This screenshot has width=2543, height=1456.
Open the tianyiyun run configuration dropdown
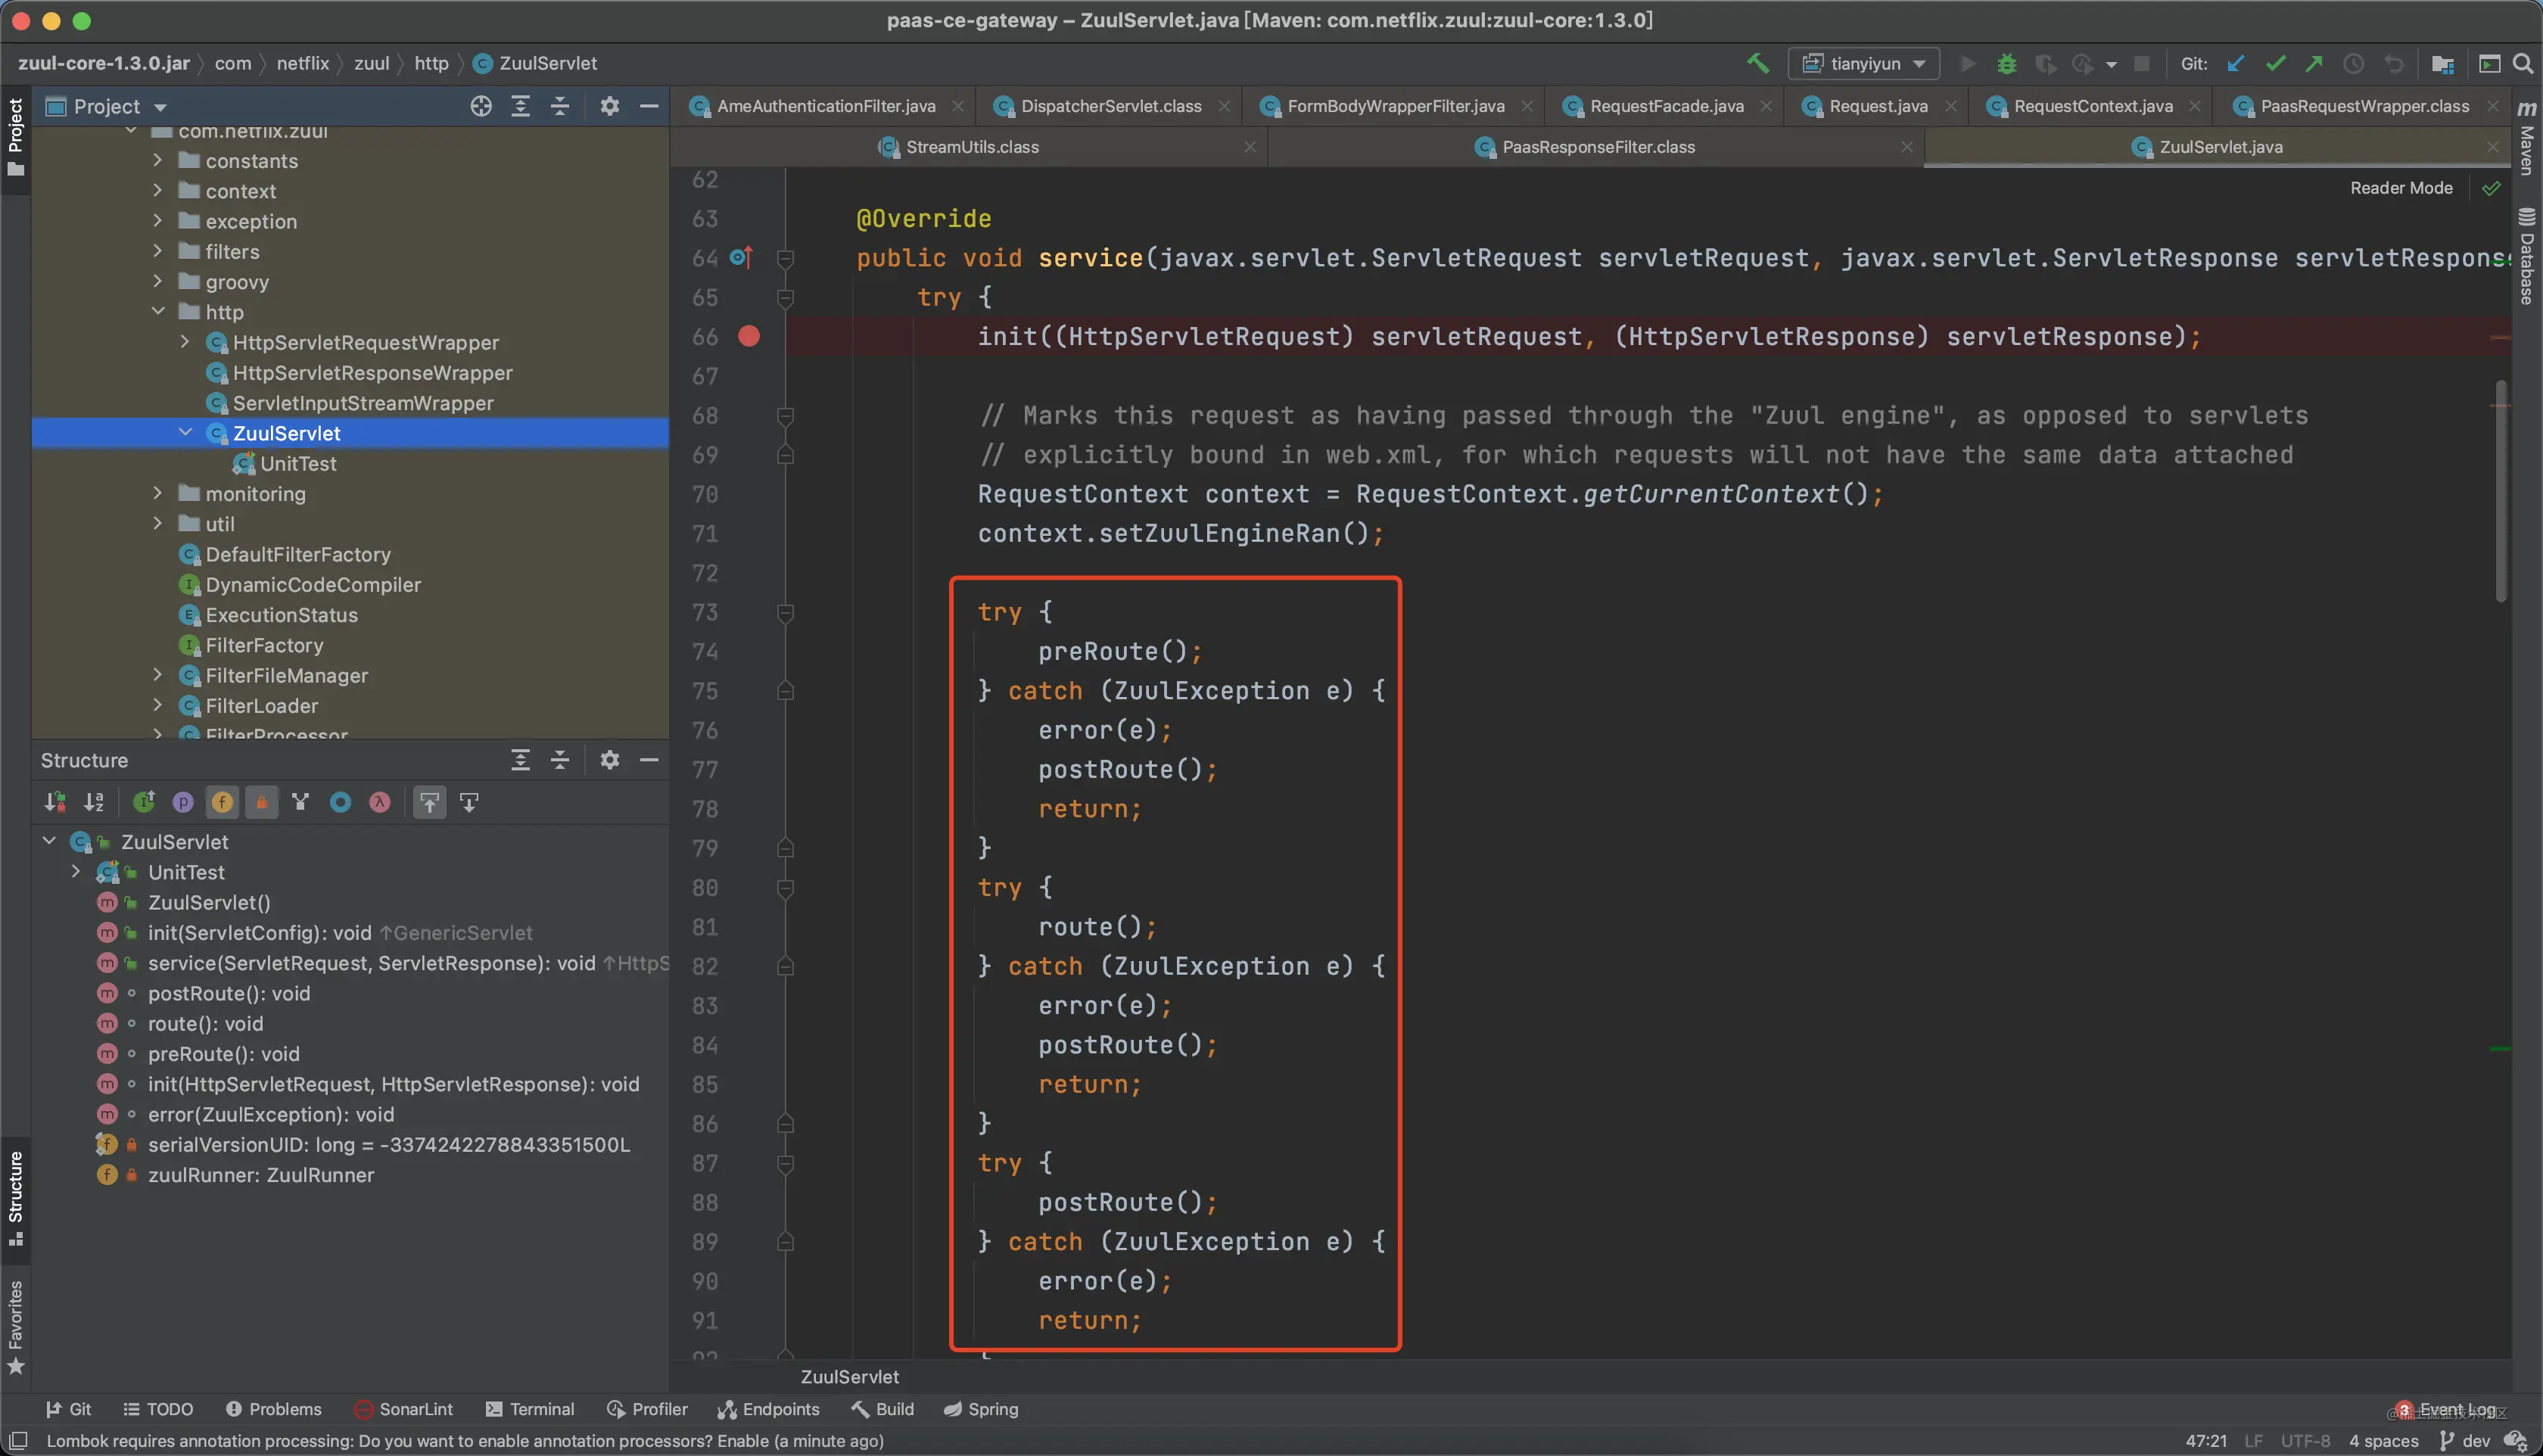click(x=1864, y=63)
